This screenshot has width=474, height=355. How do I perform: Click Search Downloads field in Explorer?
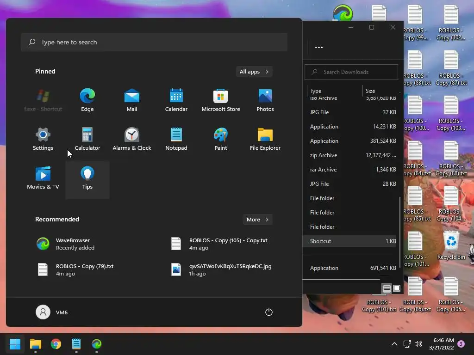pos(351,72)
